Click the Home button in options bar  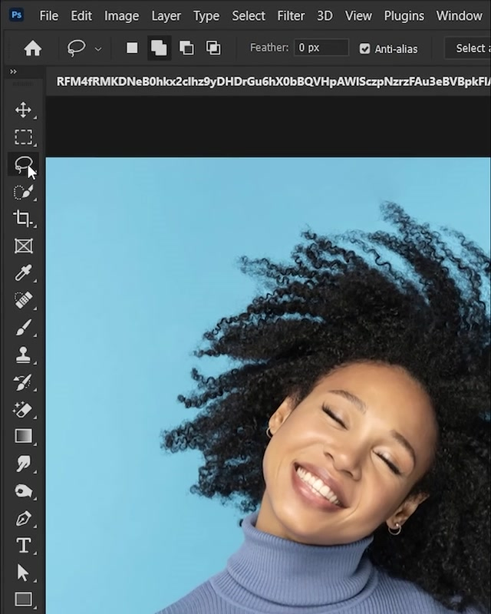pos(32,48)
